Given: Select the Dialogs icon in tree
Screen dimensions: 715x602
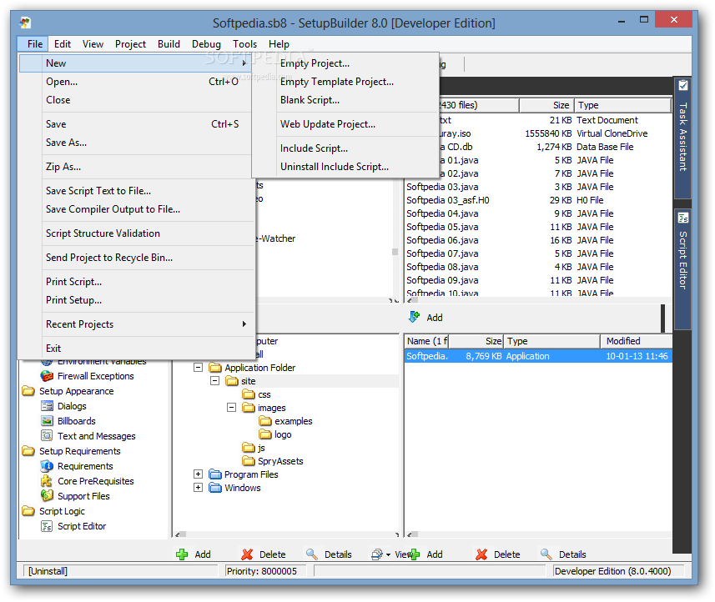Looking at the screenshot, I should [x=47, y=406].
